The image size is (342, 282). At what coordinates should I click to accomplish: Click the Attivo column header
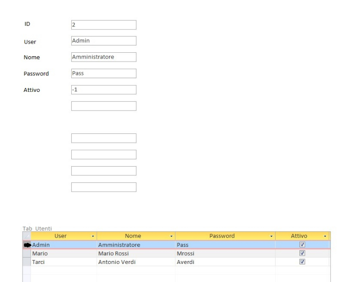302,236
